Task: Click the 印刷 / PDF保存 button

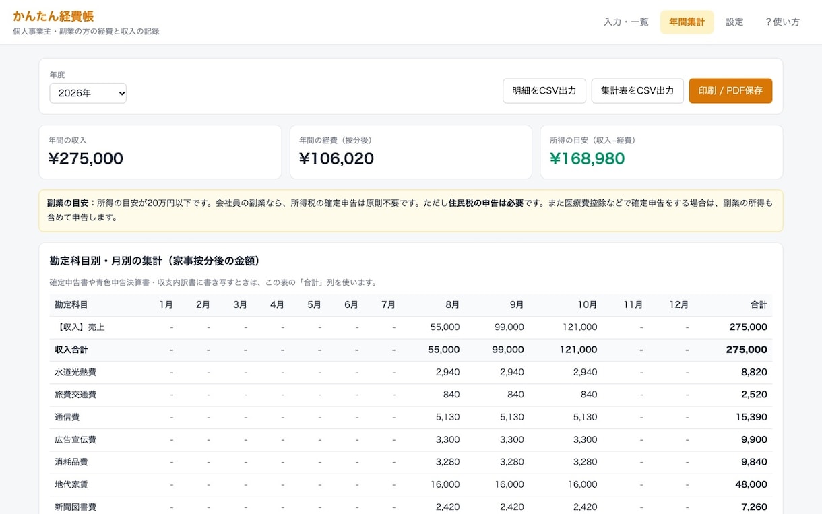Action: [730, 91]
